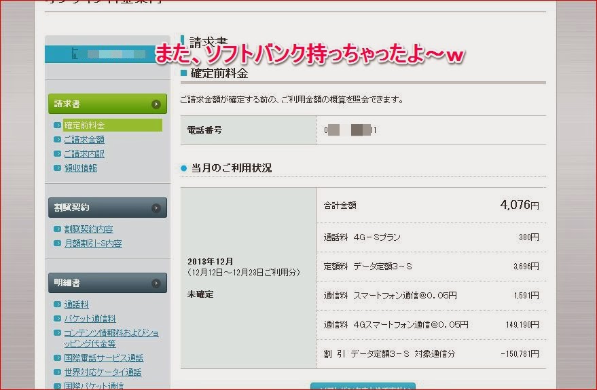The width and height of the screenshot is (597, 390).
Task: Click bullet icon beside 領収情報
Action: [58, 168]
